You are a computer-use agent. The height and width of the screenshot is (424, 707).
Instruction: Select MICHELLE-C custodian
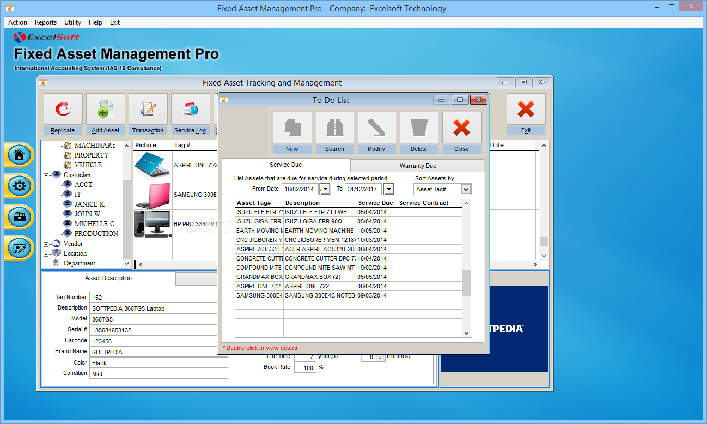click(94, 224)
